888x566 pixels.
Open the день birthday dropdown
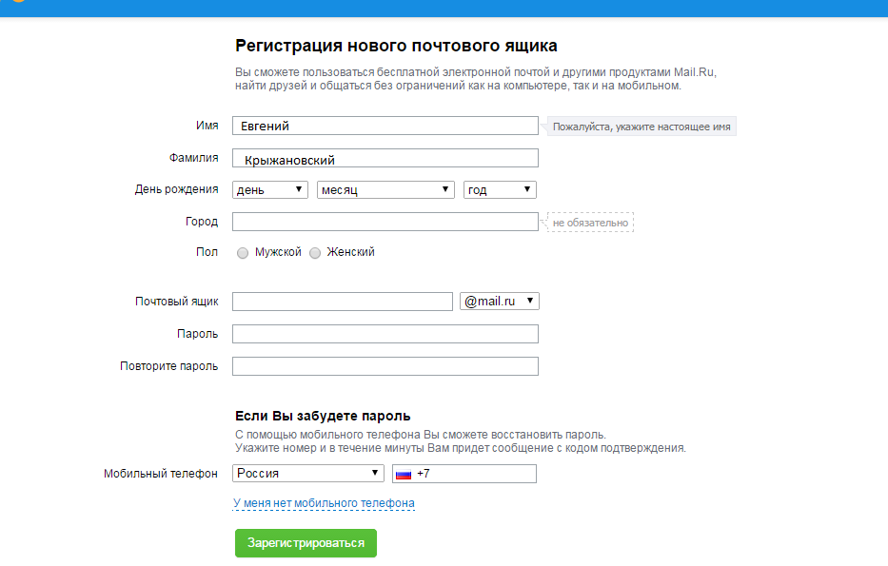click(270, 189)
